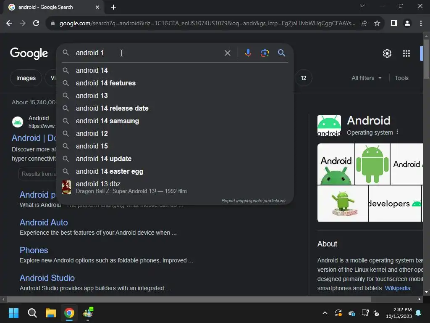Go back to the previous page
This screenshot has width=430, height=323.
(x=9, y=24)
